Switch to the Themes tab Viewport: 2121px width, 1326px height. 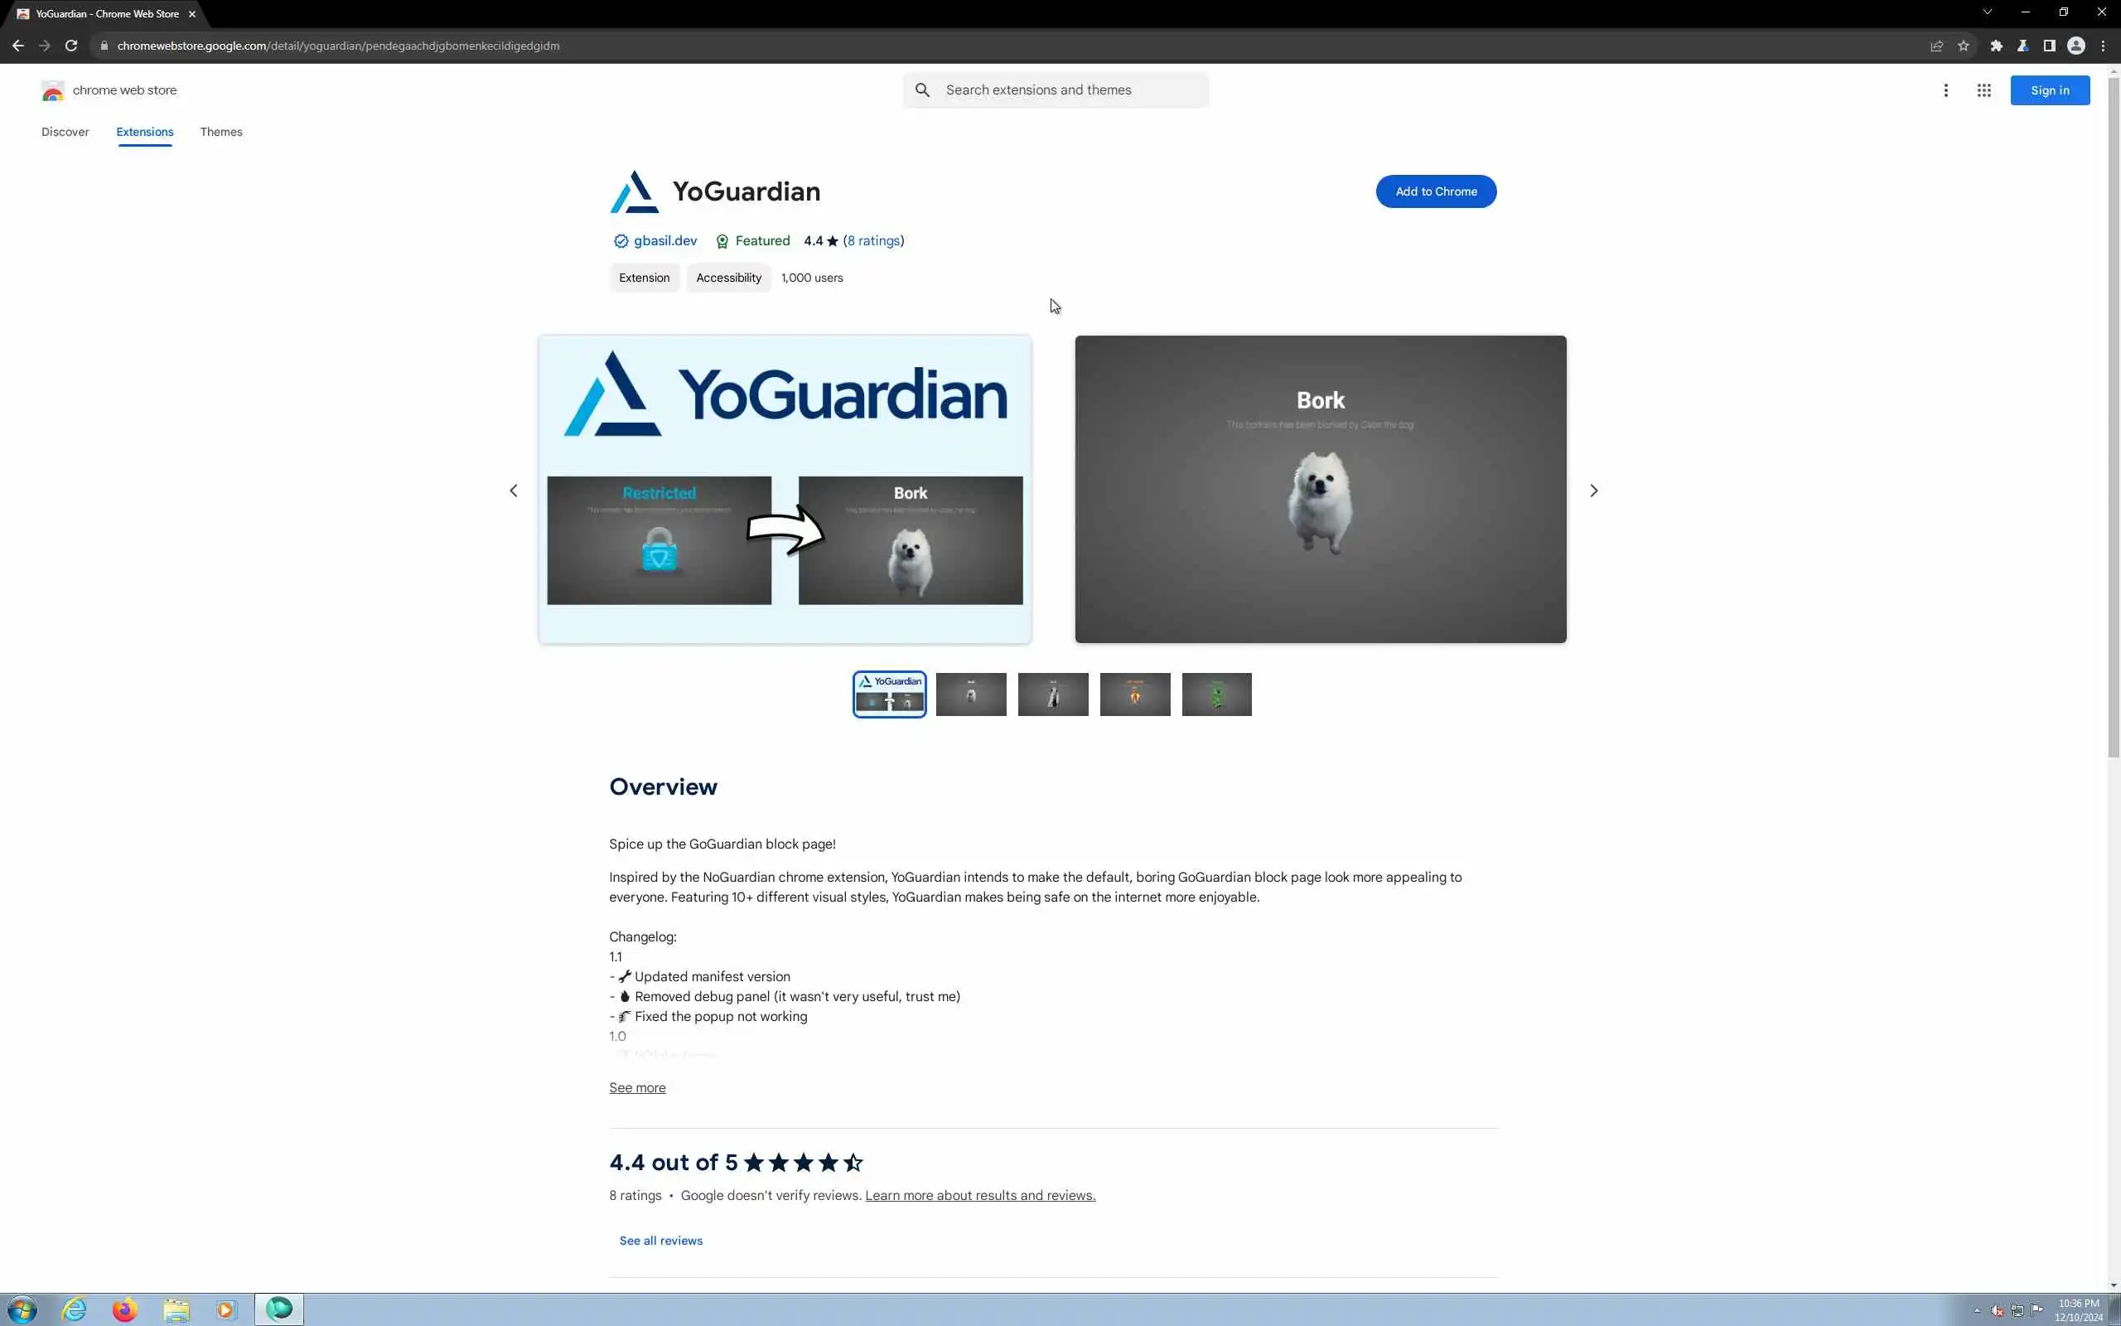pos(221,132)
